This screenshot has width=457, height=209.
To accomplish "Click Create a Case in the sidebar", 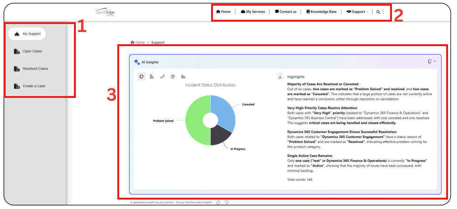I will [x=33, y=86].
